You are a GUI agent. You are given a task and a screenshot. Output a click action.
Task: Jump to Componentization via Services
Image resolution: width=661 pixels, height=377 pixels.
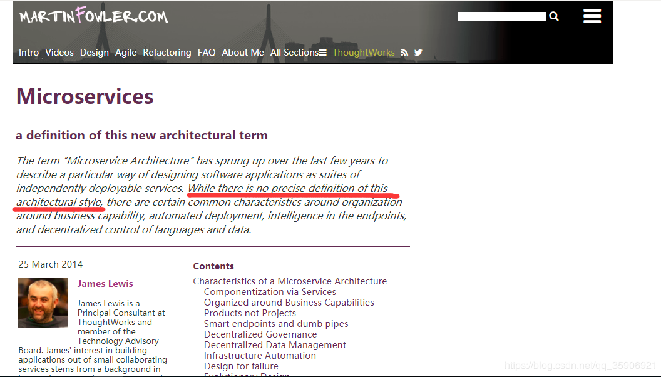click(x=270, y=292)
